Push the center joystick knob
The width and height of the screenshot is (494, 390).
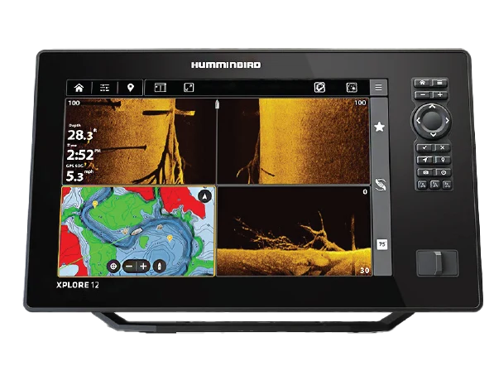tap(432, 120)
